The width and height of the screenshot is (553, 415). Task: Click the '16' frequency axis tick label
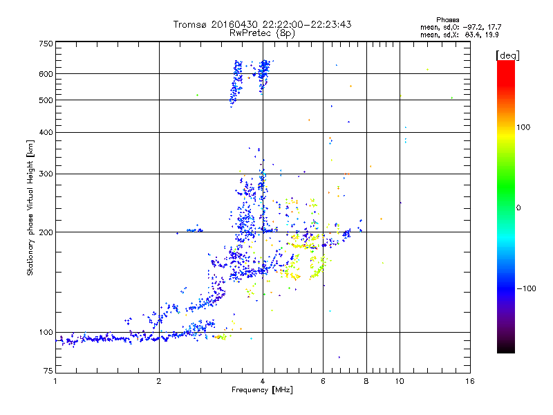pyautogui.click(x=470, y=381)
